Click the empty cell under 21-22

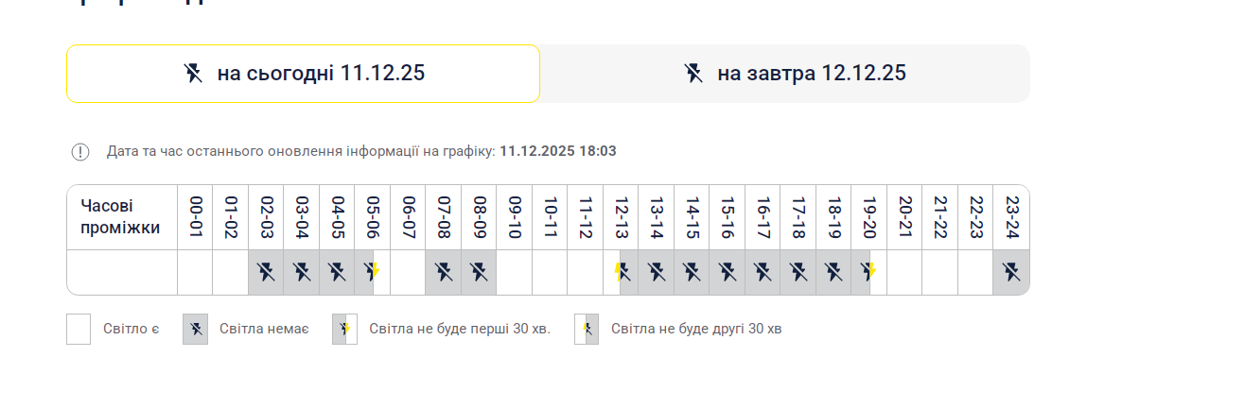coord(940,273)
